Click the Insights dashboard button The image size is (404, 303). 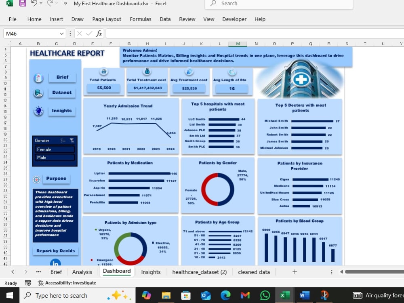point(62,111)
